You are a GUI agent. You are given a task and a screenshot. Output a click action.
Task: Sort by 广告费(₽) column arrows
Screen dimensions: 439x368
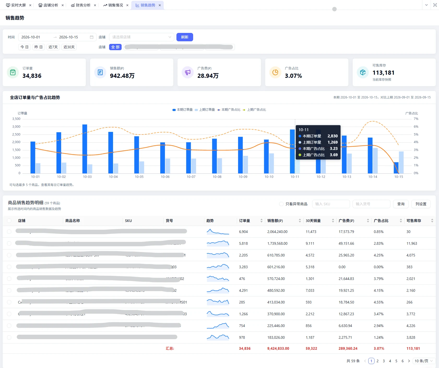[368, 221]
